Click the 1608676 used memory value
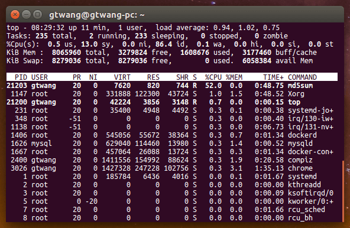This screenshot has width=350, height=228. click(195, 53)
